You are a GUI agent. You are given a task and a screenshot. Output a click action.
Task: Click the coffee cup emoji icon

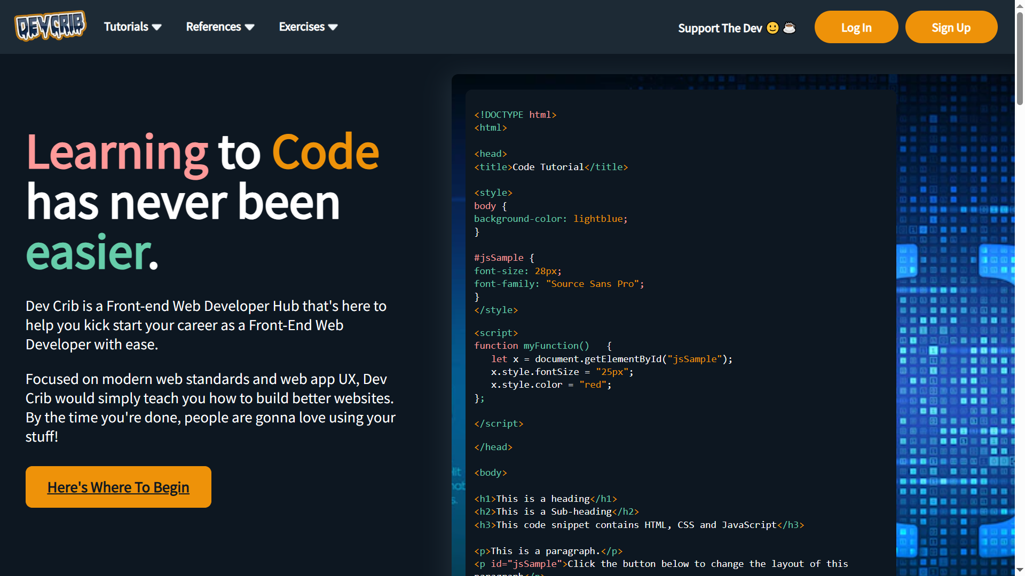tap(789, 28)
